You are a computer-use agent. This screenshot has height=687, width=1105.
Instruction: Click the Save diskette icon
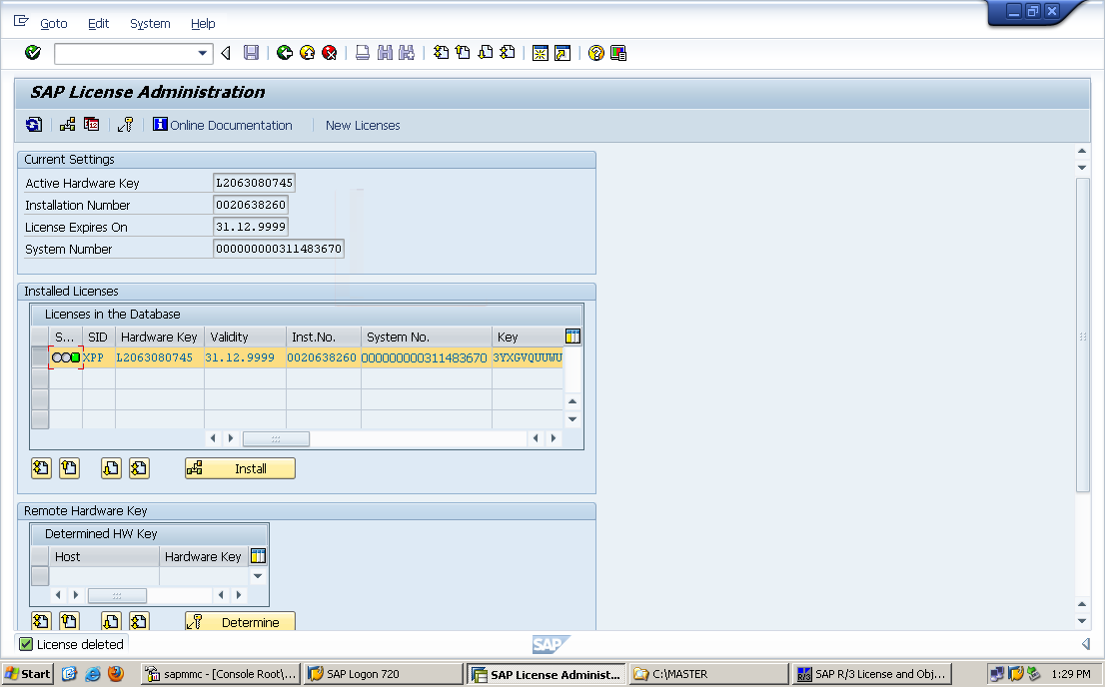pos(251,53)
